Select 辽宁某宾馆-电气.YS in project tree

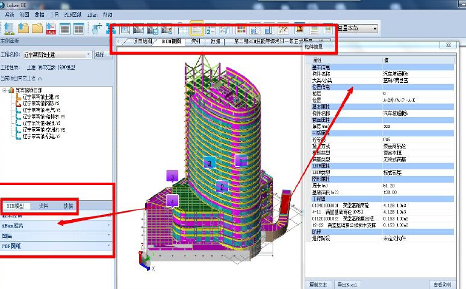(42, 110)
